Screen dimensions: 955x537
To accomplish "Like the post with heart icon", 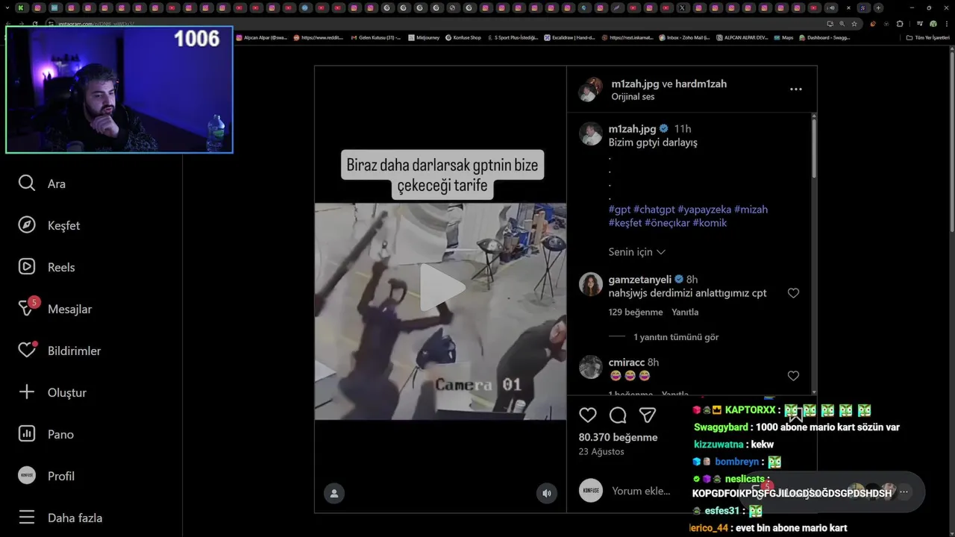I will (588, 415).
